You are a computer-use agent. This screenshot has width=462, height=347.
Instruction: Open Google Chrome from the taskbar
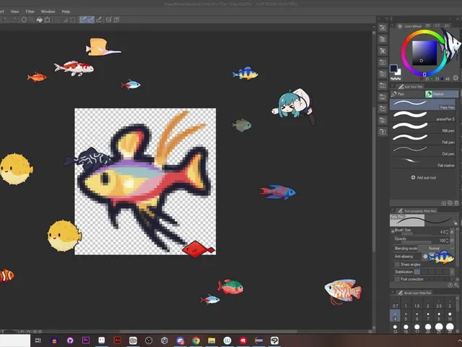[x=196, y=340]
